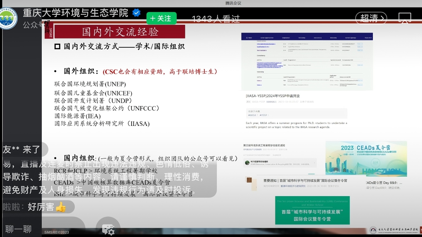422x237 pixels.
Task: Select the RCR资源节约与循环 account card
Action: pyautogui.click(x=280, y=163)
